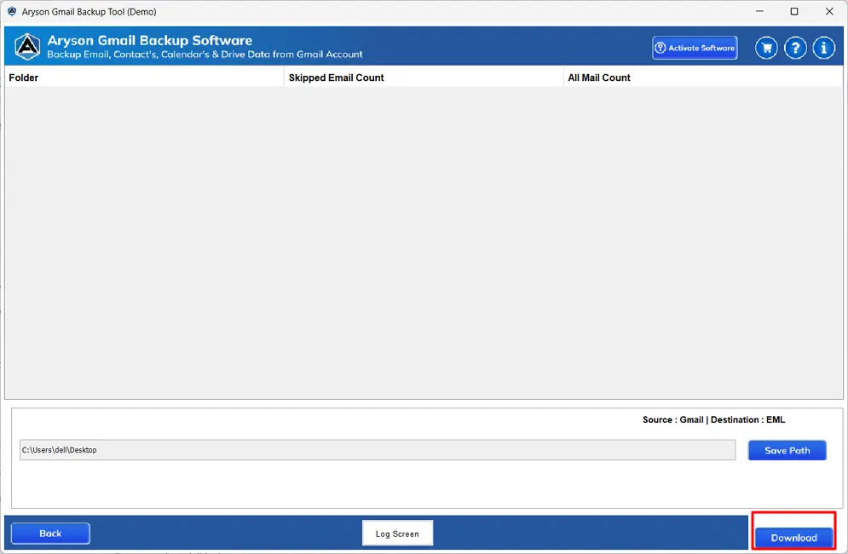The width and height of the screenshot is (848, 554).
Task: Go back with the Back button
Action: 50,534
